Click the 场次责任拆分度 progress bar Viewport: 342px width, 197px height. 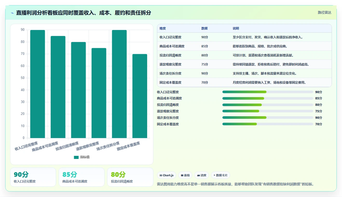[268, 118]
